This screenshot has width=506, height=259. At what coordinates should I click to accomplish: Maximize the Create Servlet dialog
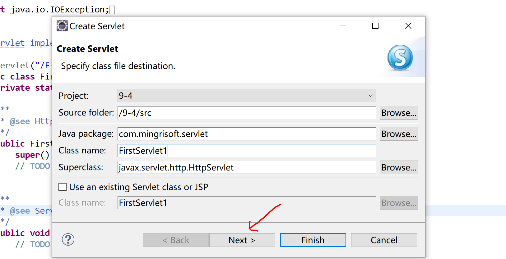click(x=375, y=26)
